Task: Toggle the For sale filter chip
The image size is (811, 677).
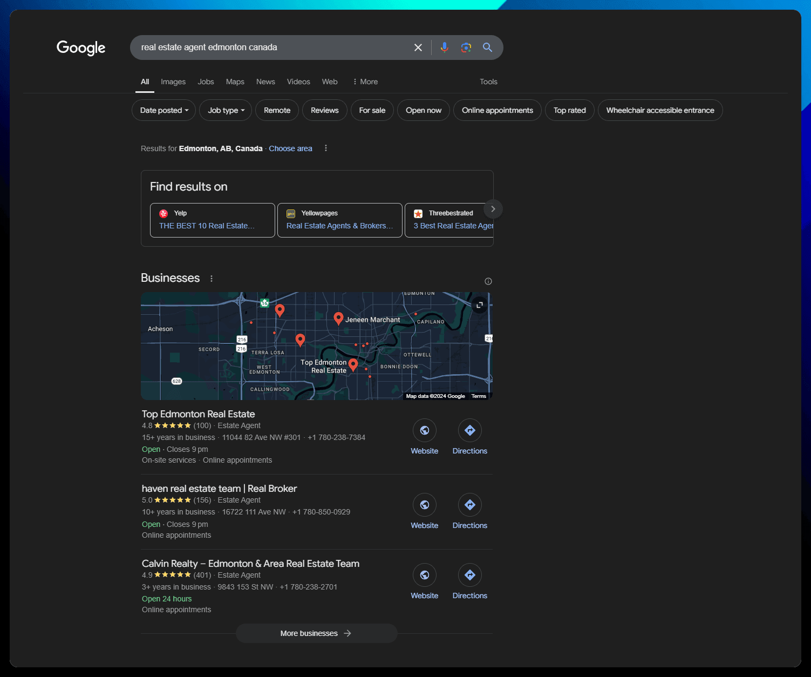Action: (372, 110)
